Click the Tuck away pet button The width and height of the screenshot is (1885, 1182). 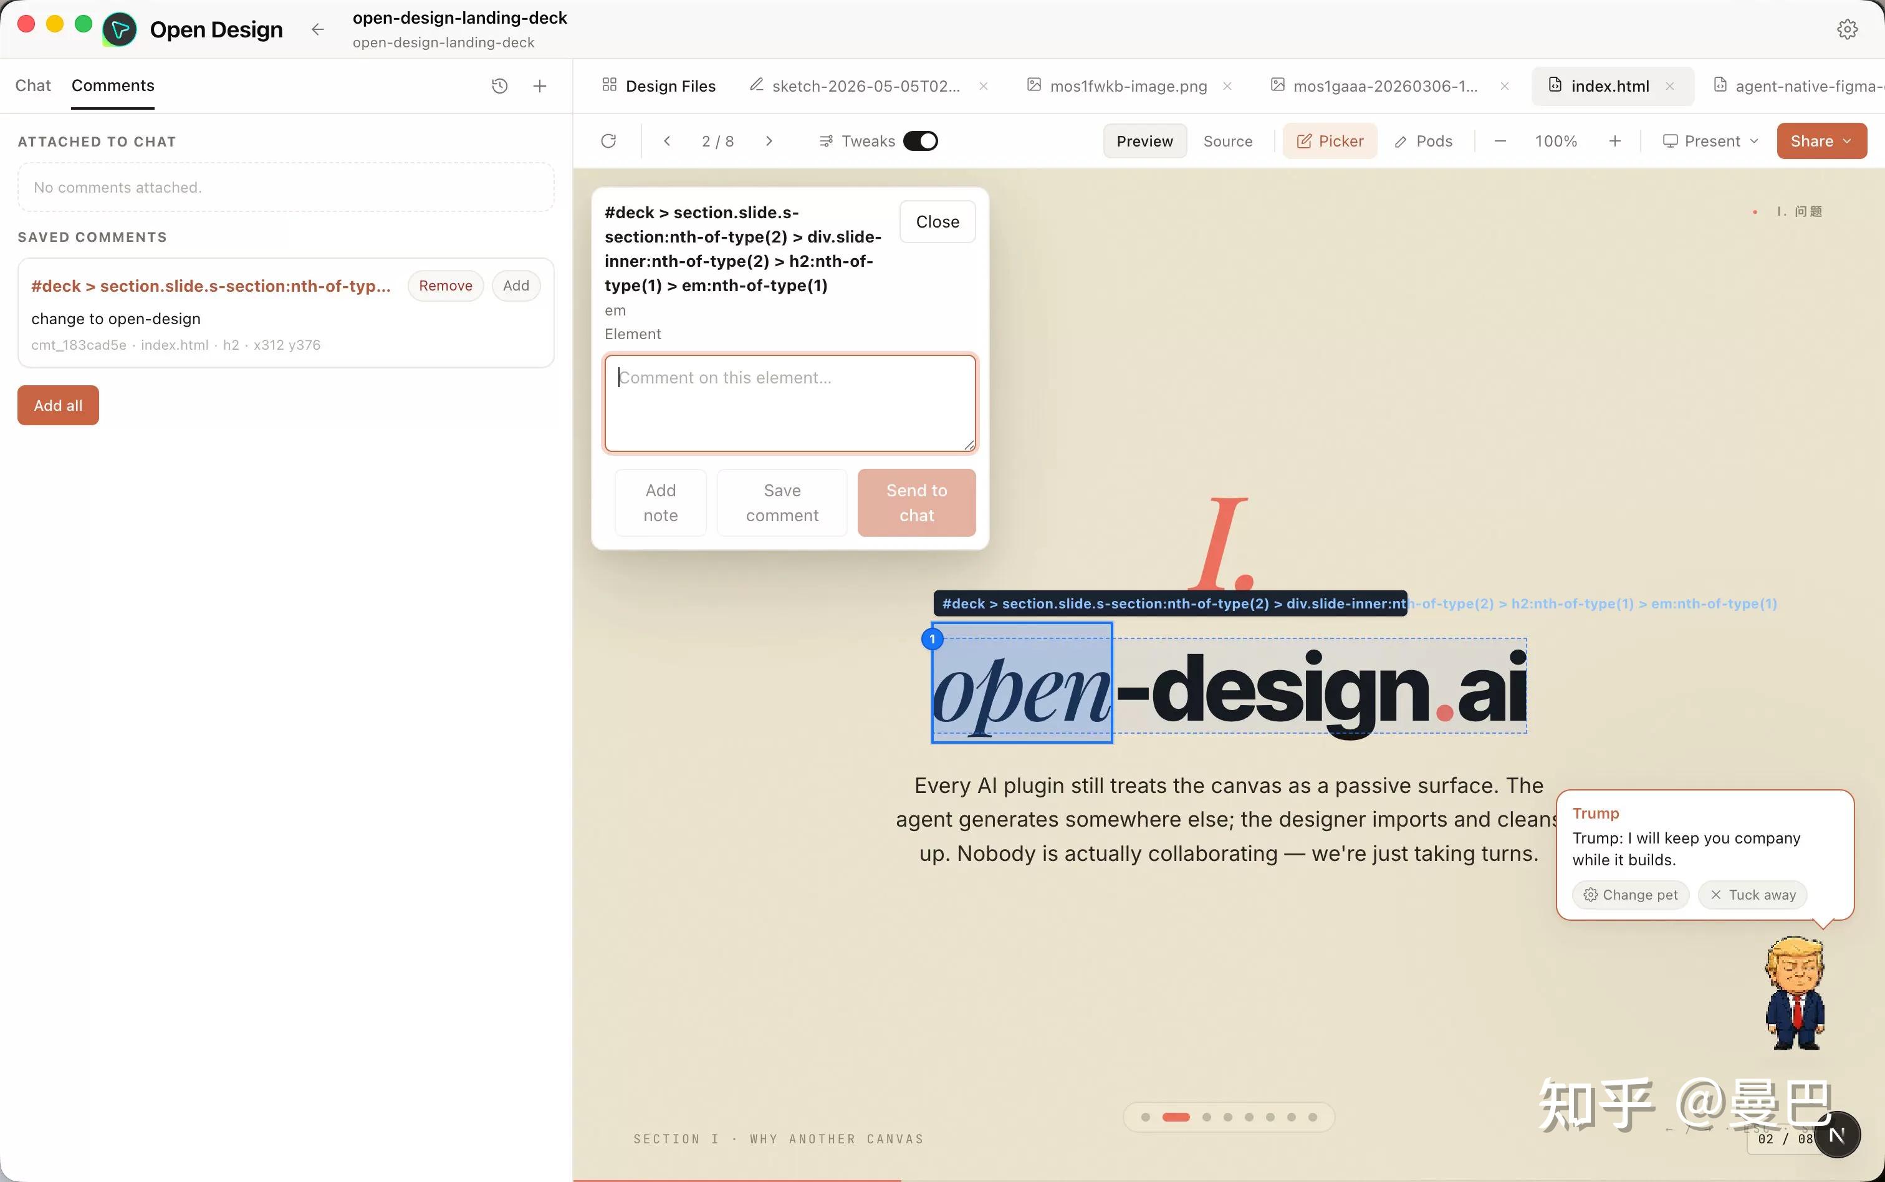pyautogui.click(x=1752, y=895)
